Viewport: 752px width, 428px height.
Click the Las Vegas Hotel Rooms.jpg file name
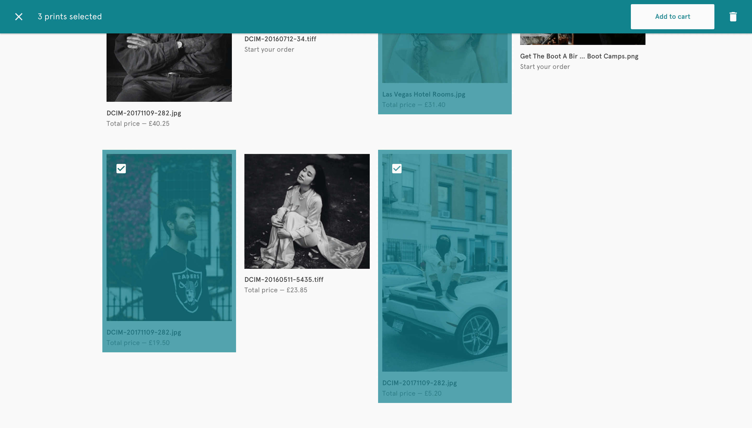coord(423,94)
